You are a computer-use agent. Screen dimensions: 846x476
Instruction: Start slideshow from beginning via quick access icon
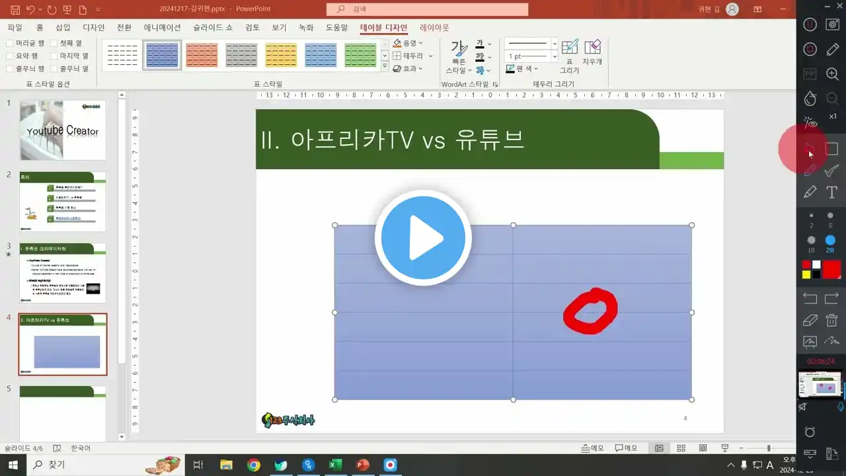coord(67,9)
